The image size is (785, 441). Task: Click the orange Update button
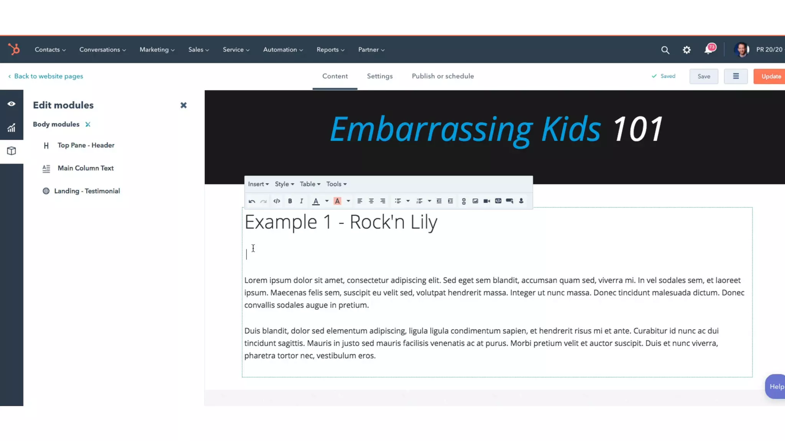pyautogui.click(x=770, y=76)
